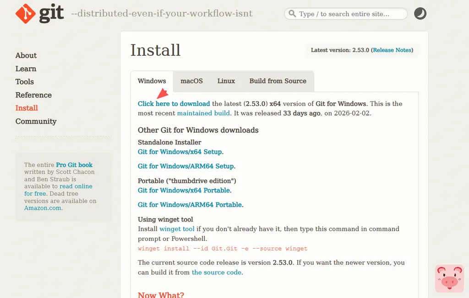Download Git for Windows/x64 Setup
Viewport: 469px width, 298px height.
coord(180,152)
